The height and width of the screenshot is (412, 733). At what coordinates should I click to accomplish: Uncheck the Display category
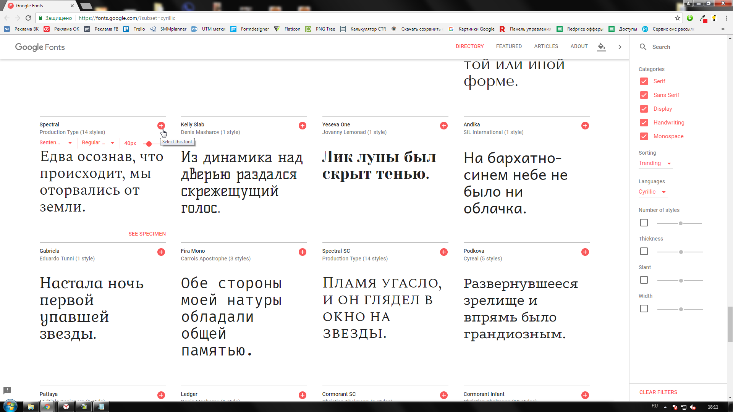(644, 109)
